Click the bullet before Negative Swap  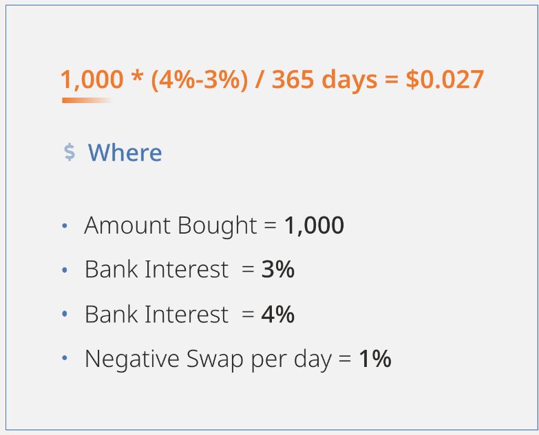pyautogui.click(x=64, y=358)
